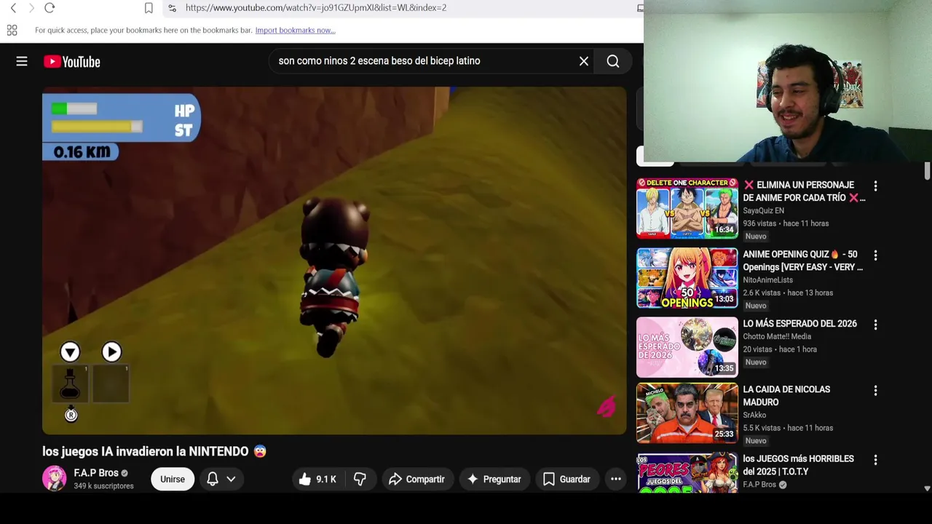Clear the search query with X
This screenshot has width=932, height=524.
pos(584,62)
